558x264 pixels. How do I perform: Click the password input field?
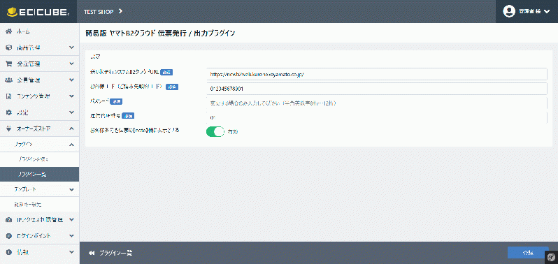click(x=376, y=103)
